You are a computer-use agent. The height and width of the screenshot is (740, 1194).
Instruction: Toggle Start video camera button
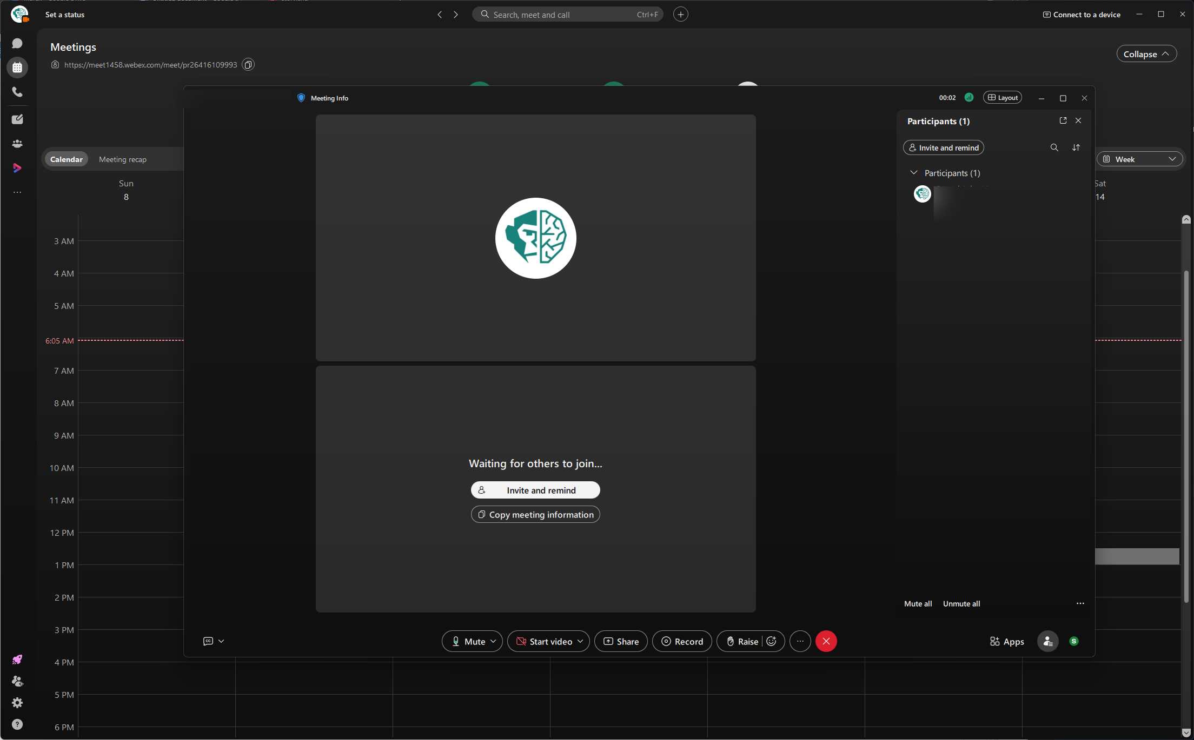(x=544, y=641)
